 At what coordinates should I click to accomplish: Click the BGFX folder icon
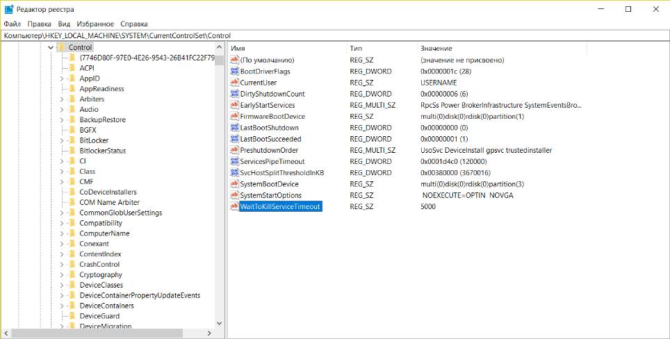point(72,130)
